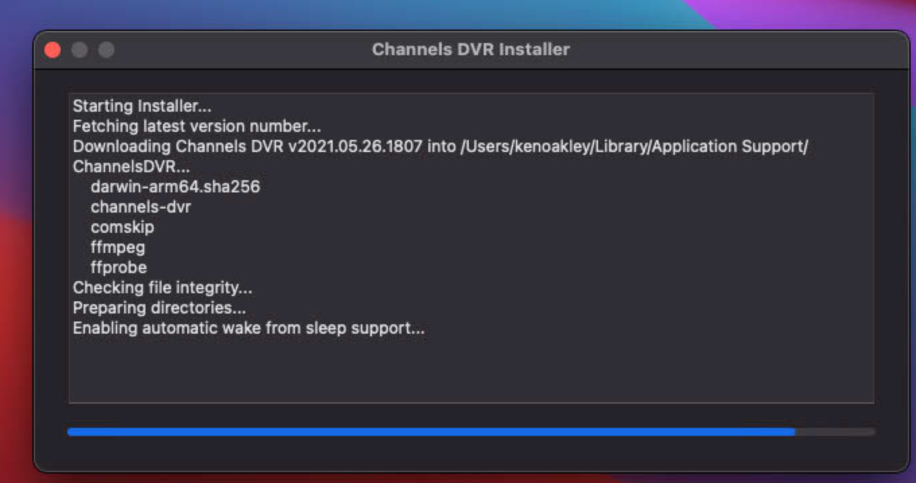Select the comskip file entry
916x483 pixels.
point(122,227)
